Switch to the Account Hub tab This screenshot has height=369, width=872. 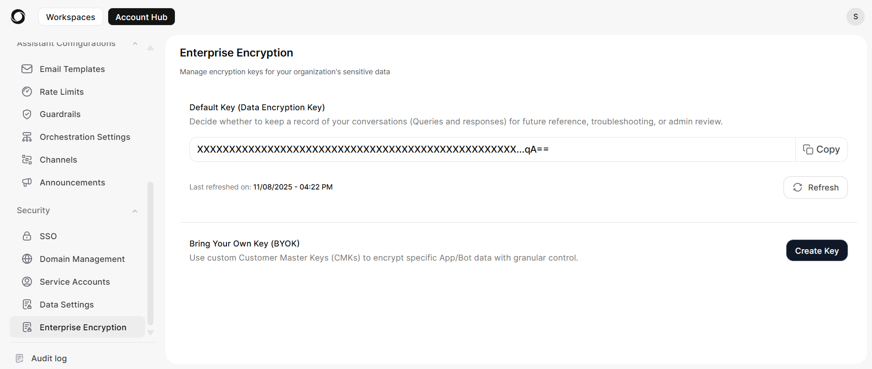(142, 17)
